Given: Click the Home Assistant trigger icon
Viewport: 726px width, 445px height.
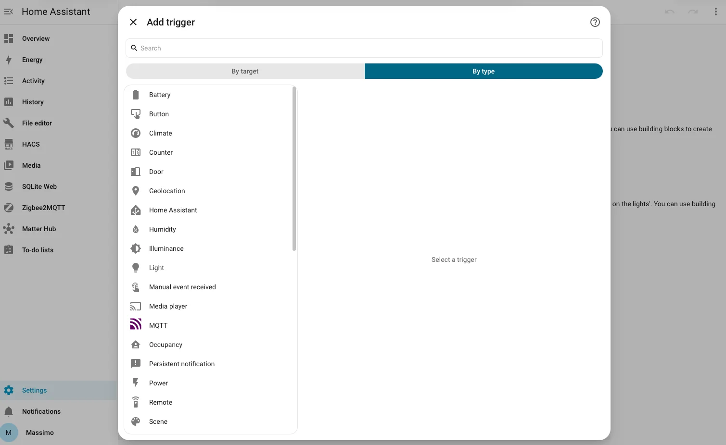Looking at the screenshot, I should (136, 210).
